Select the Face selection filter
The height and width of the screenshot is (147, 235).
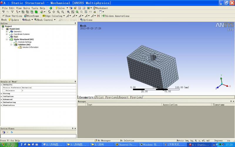(x=32, y=12)
